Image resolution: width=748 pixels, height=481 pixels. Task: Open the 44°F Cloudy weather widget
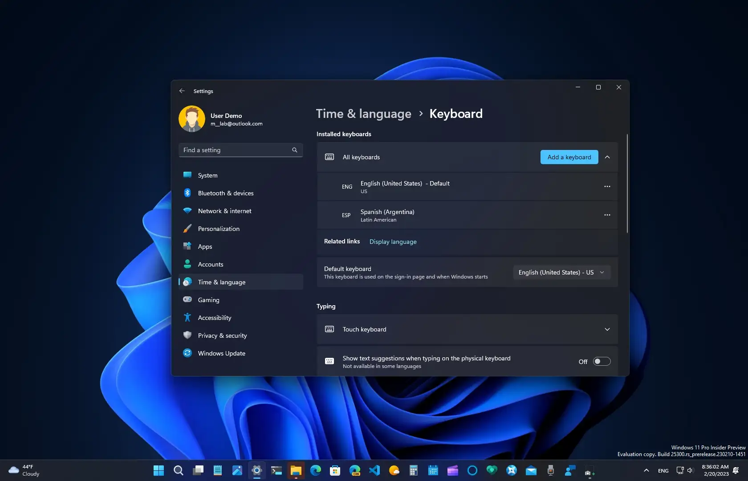click(x=24, y=470)
